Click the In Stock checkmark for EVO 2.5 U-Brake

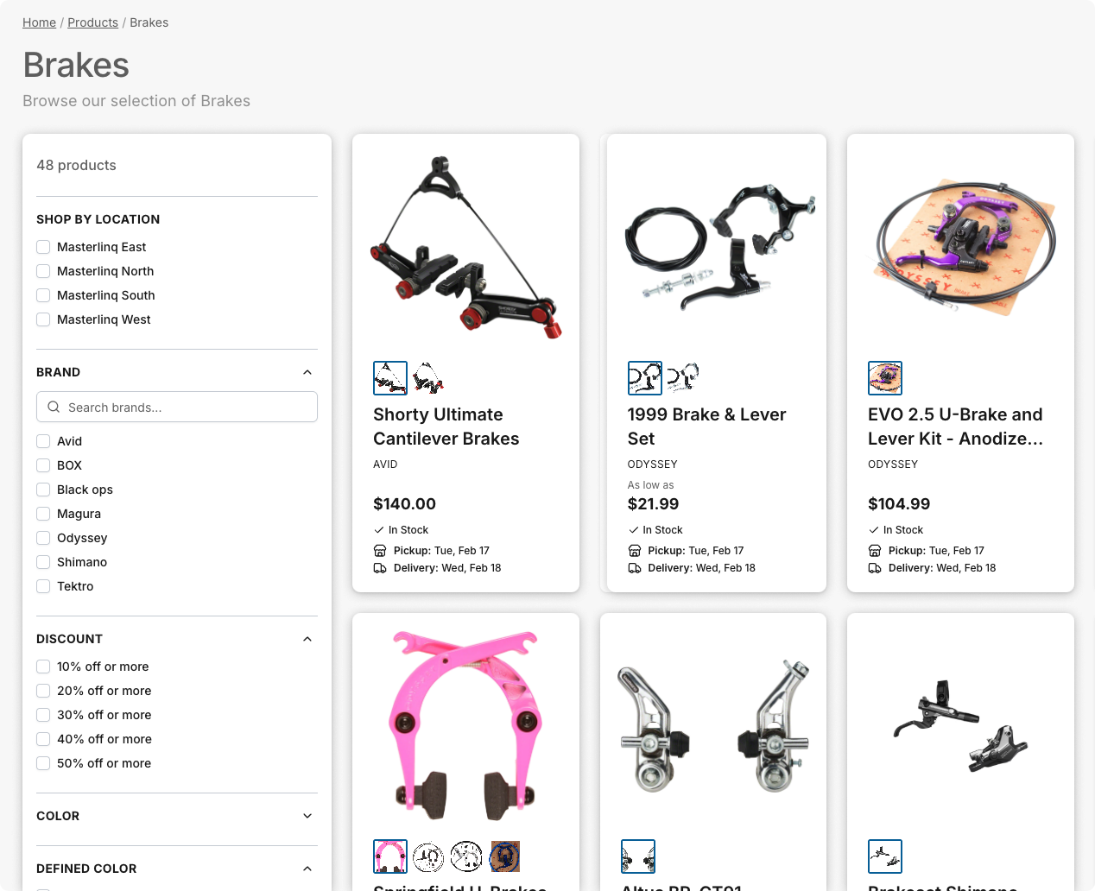874,530
